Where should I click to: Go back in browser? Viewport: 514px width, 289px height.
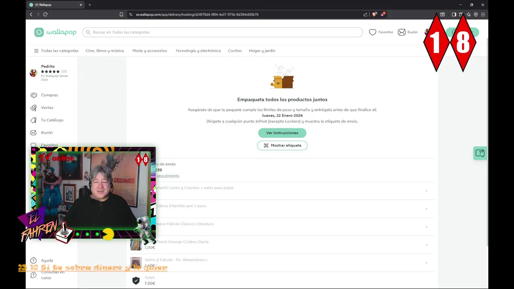(x=31, y=14)
